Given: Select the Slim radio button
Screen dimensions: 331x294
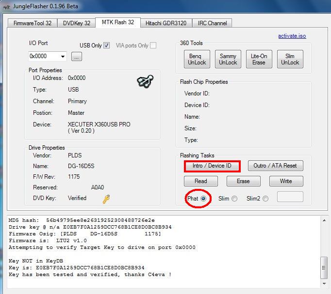Looking at the screenshot, I should pos(234,199).
